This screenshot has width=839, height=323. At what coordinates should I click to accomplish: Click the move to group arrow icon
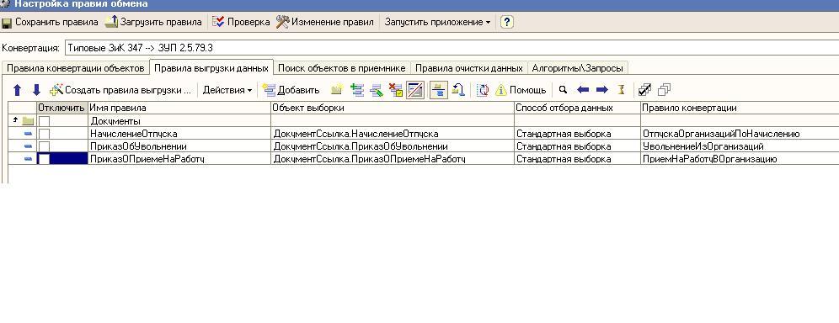(x=458, y=90)
